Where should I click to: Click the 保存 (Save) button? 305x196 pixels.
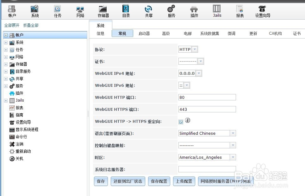click(x=101, y=181)
